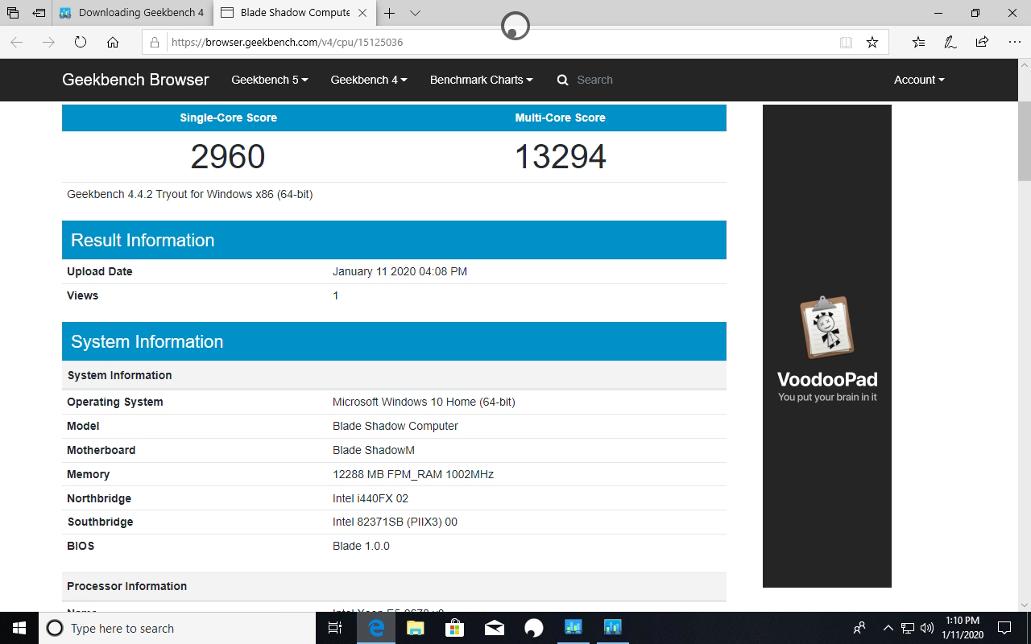
Task: Share this page
Action: coord(982,42)
